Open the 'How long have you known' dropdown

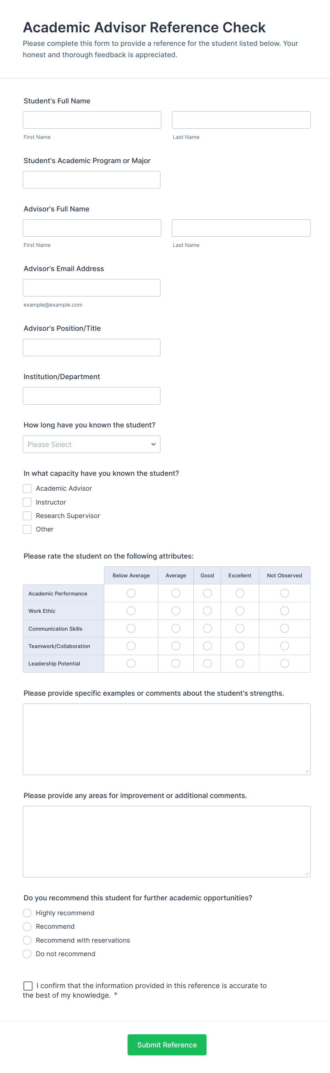92,444
